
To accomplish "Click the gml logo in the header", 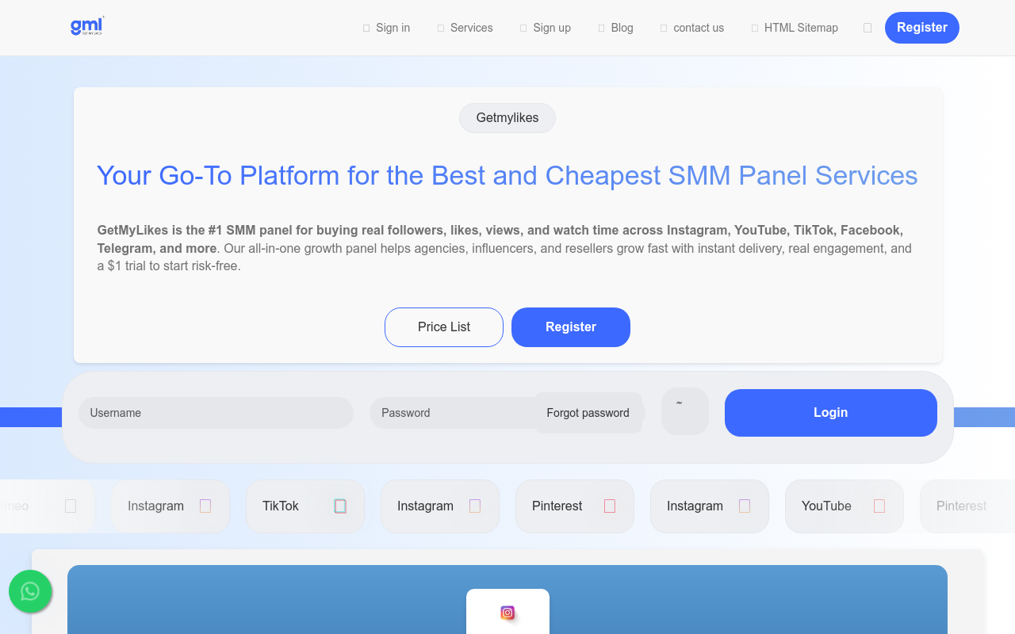I will click(x=87, y=27).
